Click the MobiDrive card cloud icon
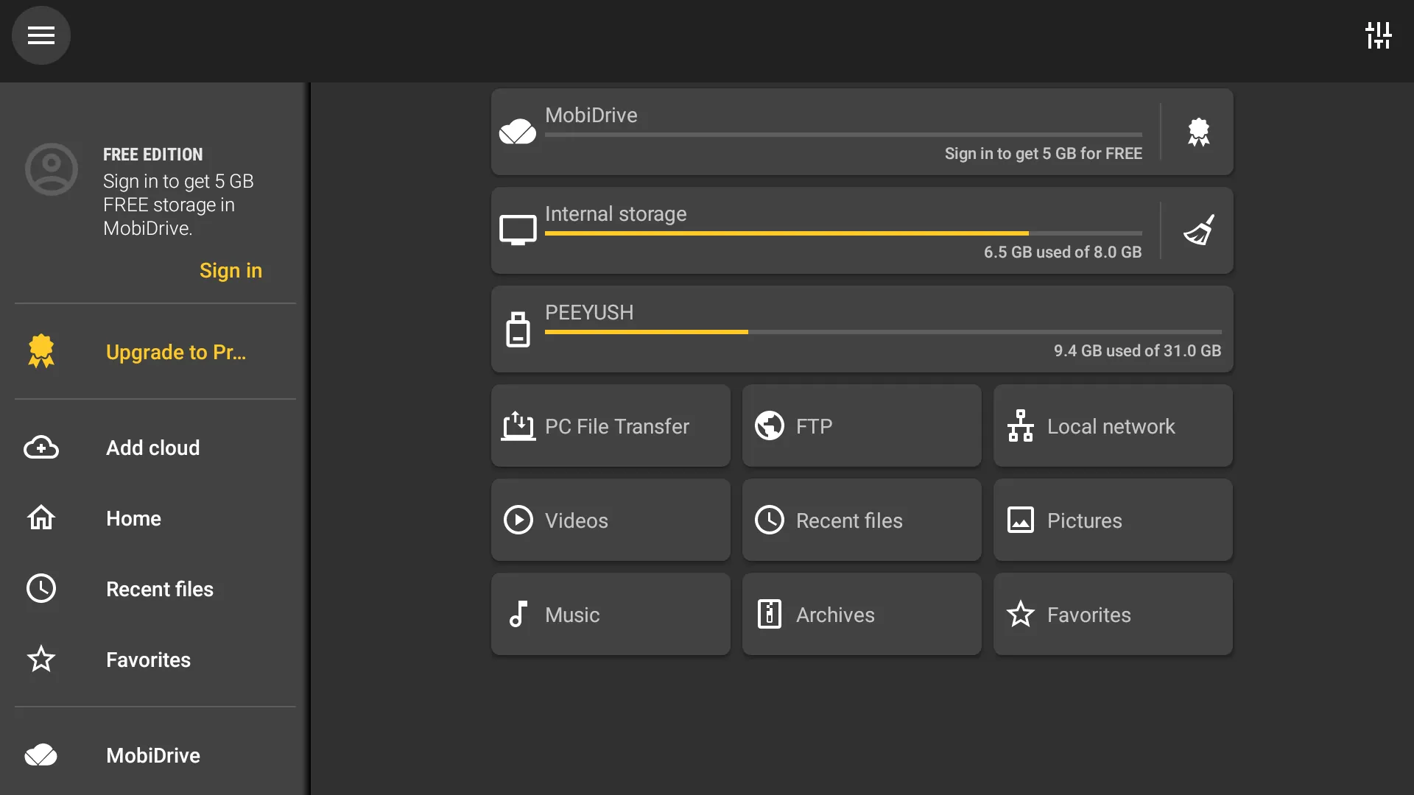Screen dimensions: 1414x795 coord(518,132)
